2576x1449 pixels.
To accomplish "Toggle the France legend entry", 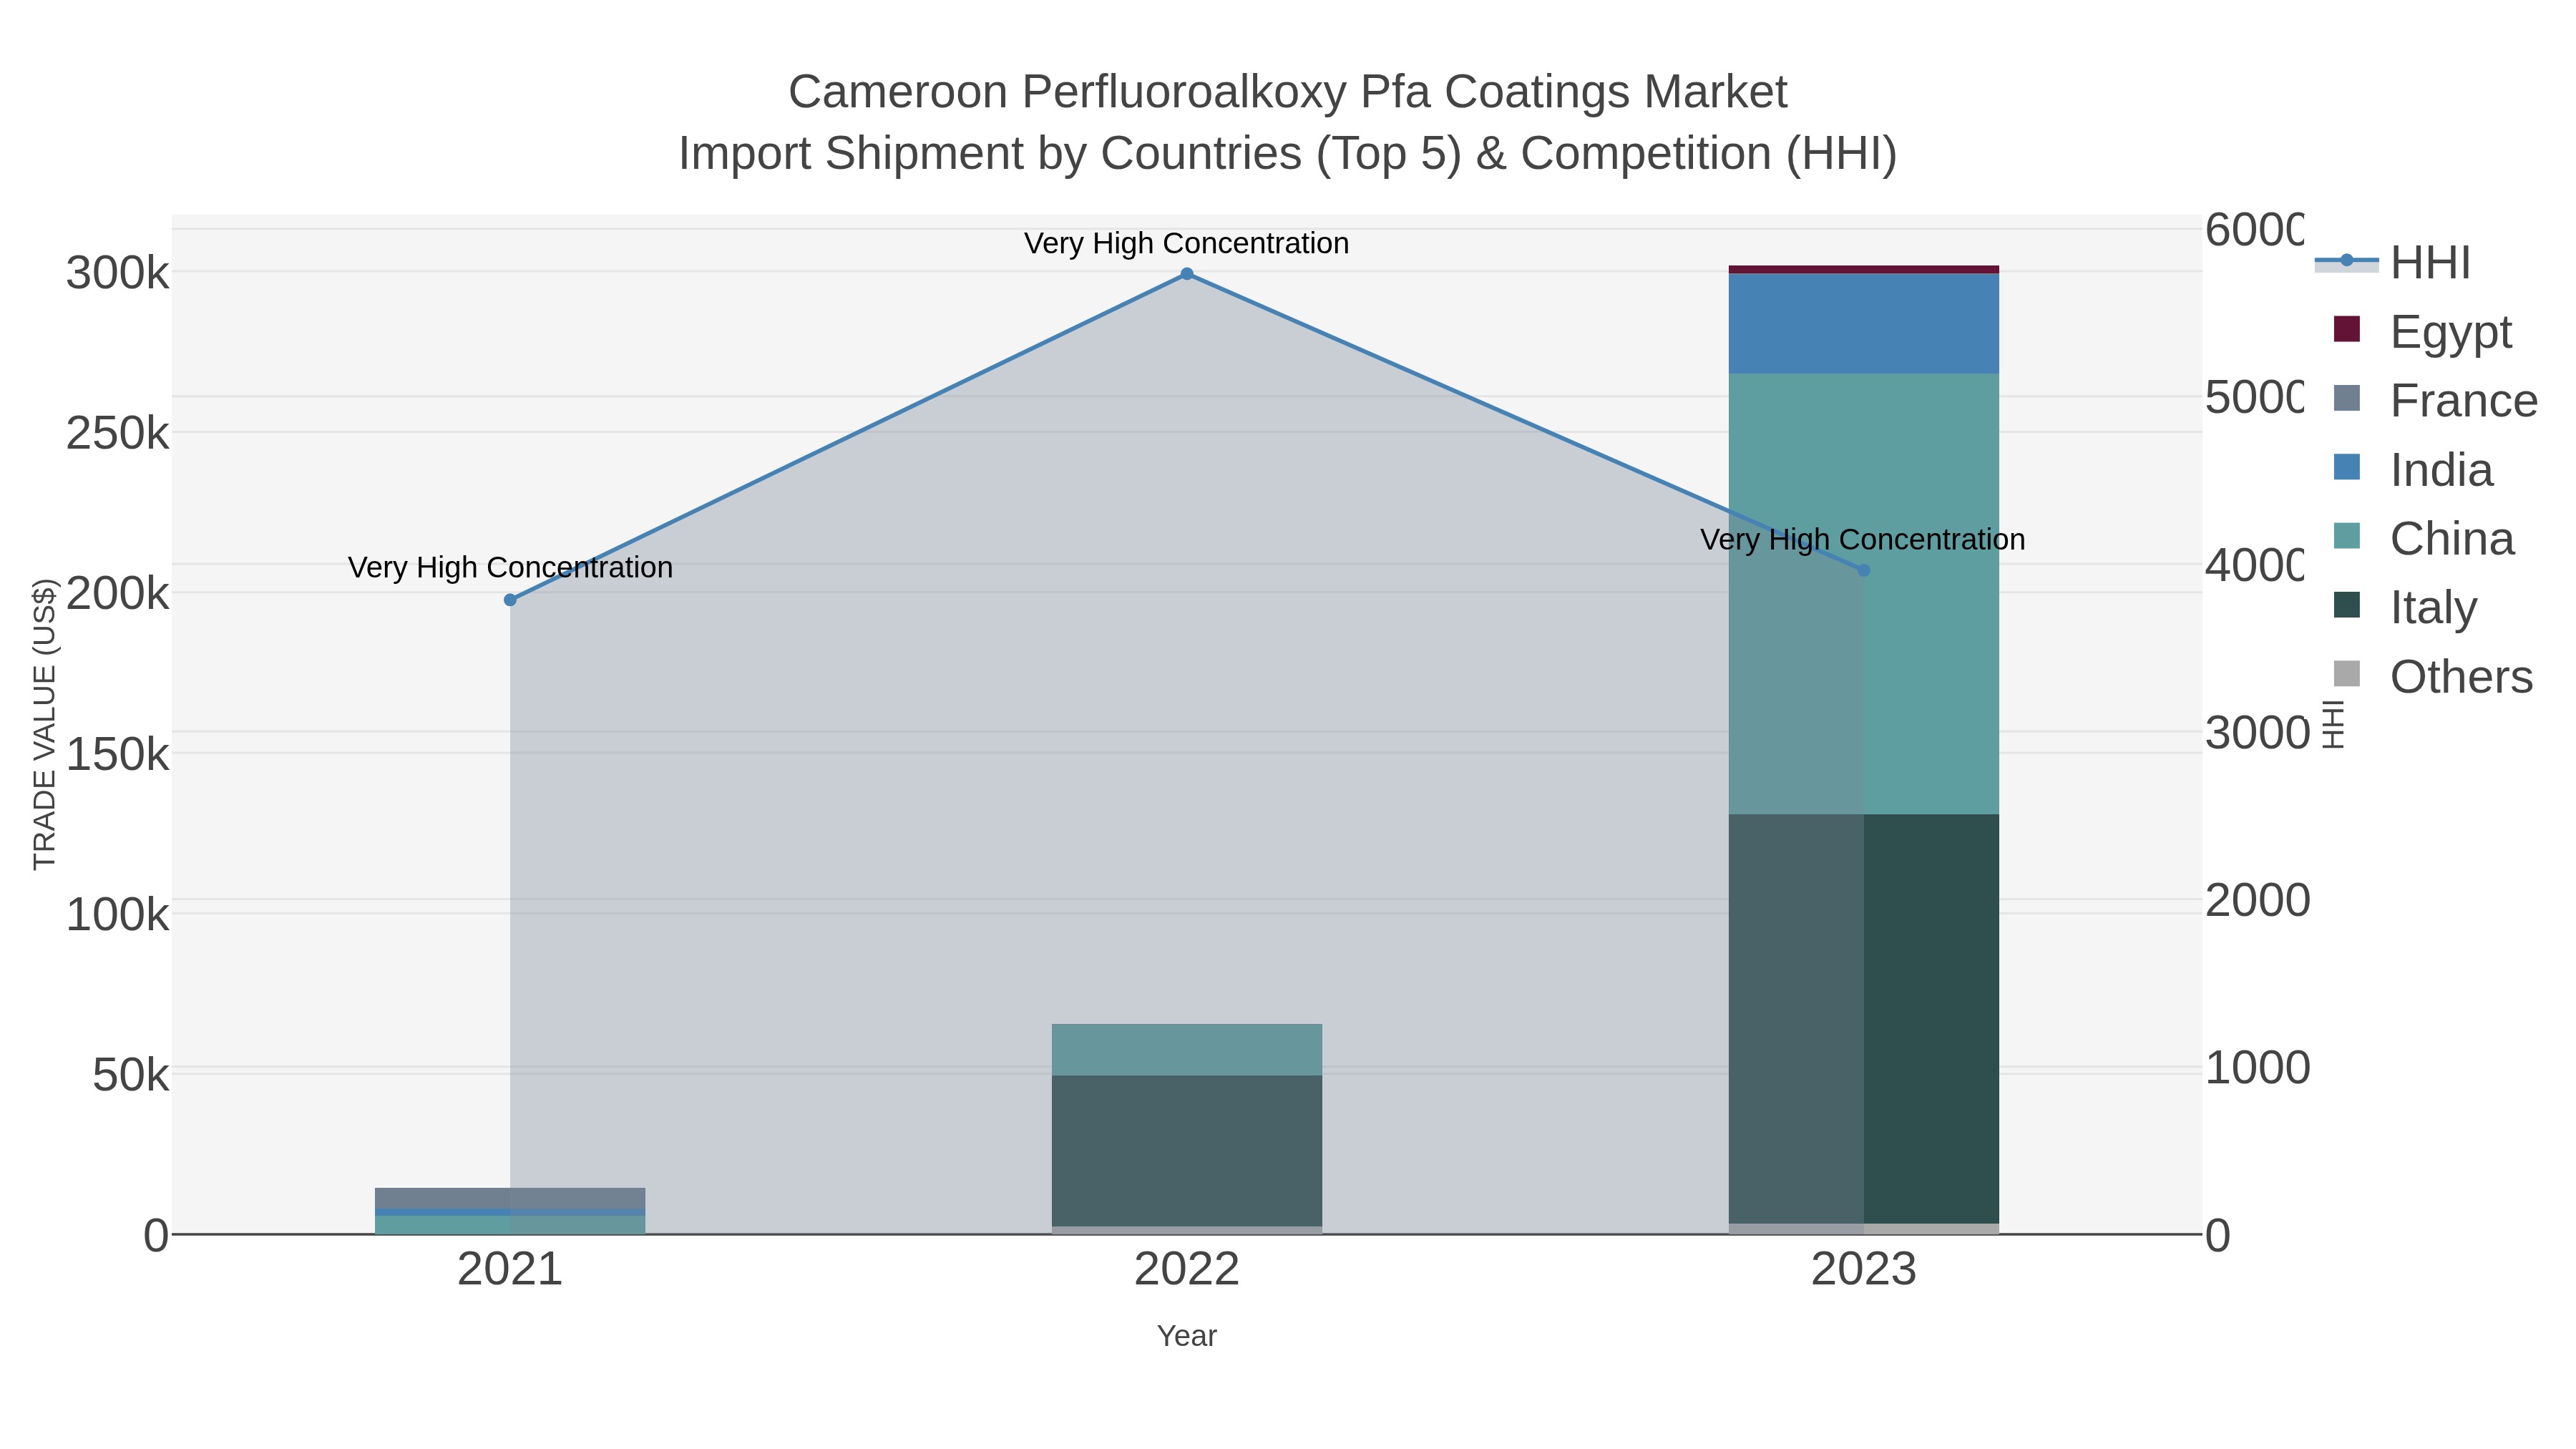I will tap(2435, 400).
